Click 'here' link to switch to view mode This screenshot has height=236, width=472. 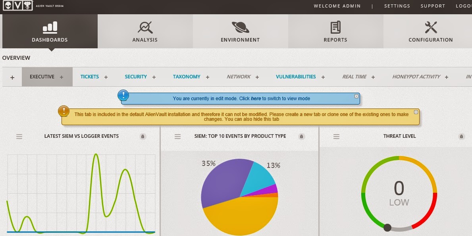coord(256,99)
